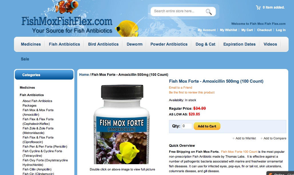Click the clownfish image in header

67,6
